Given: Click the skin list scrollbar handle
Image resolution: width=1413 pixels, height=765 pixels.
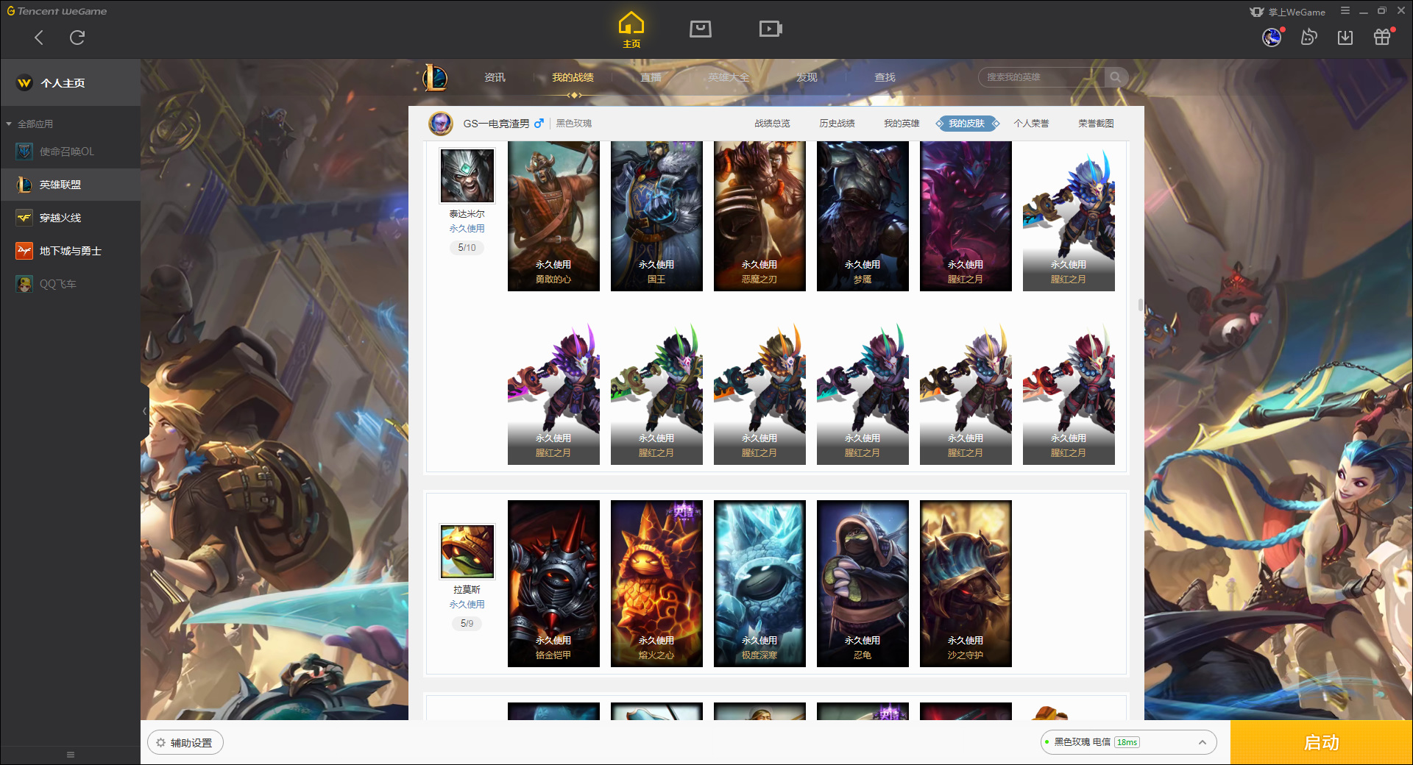Looking at the screenshot, I should click(1140, 305).
